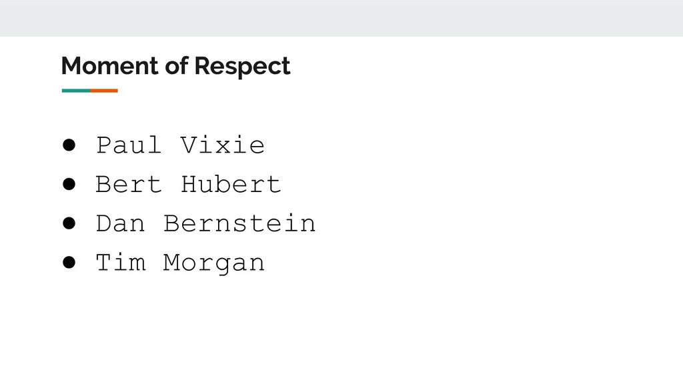Click the word "of" in the slide title
The height and width of the screenshot is (384, 683).
[x=176, y=66]
